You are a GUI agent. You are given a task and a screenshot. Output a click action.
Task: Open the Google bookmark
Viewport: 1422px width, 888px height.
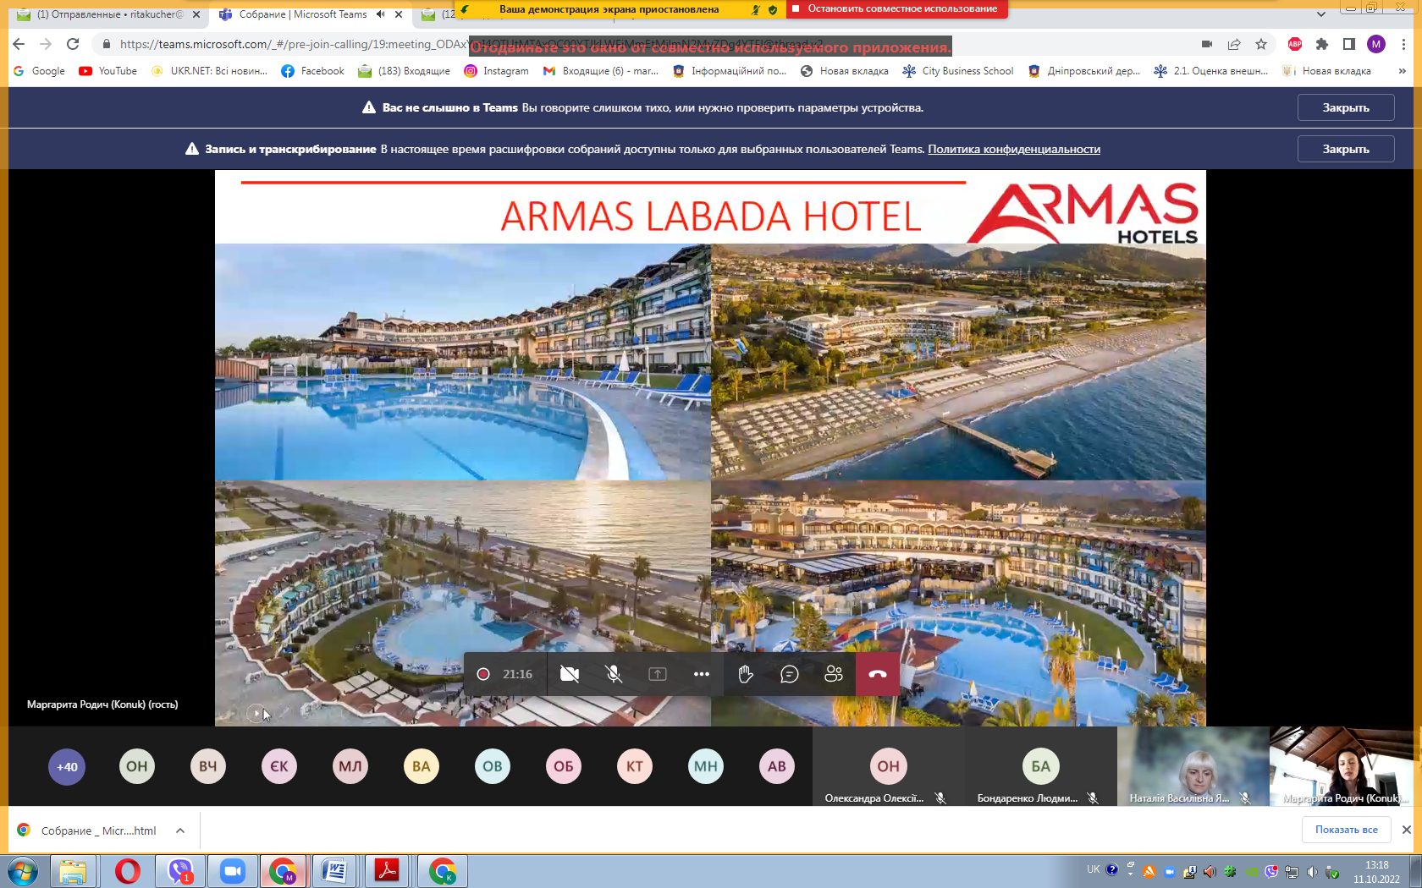pos(39,71)
